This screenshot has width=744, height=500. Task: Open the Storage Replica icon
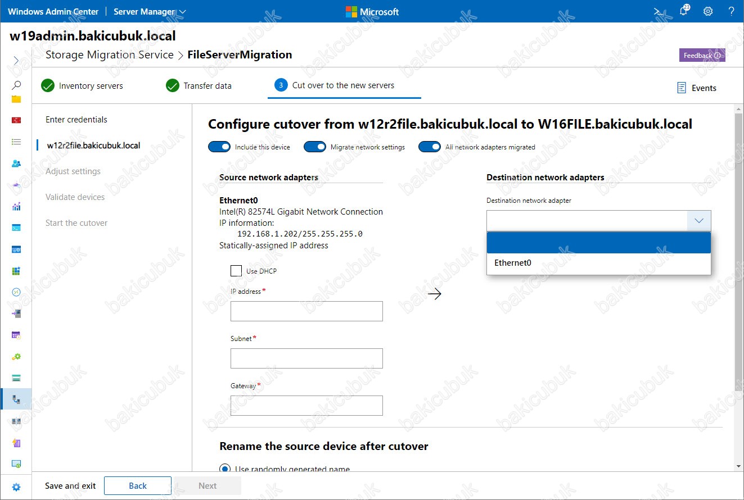click(16, 421)
